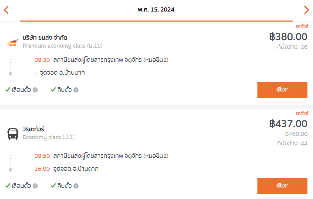Image resolution: width=313 pixels, height=199 pixels.
Task: Click the Transport Co. บขส logo
Action: coord(13,42)
